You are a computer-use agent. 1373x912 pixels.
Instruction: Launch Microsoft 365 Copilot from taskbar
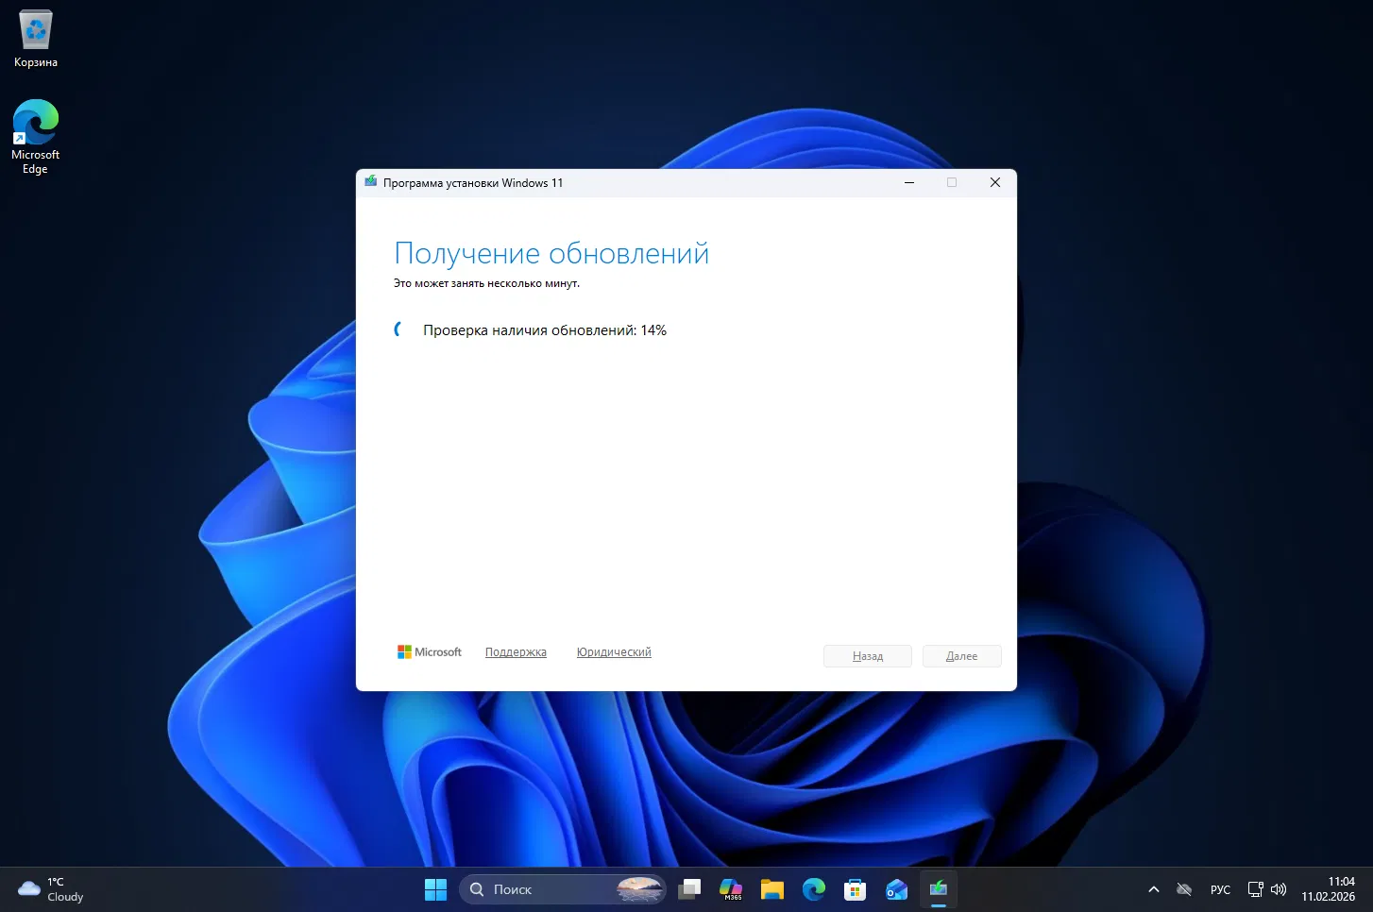click(x=731, y=889)
